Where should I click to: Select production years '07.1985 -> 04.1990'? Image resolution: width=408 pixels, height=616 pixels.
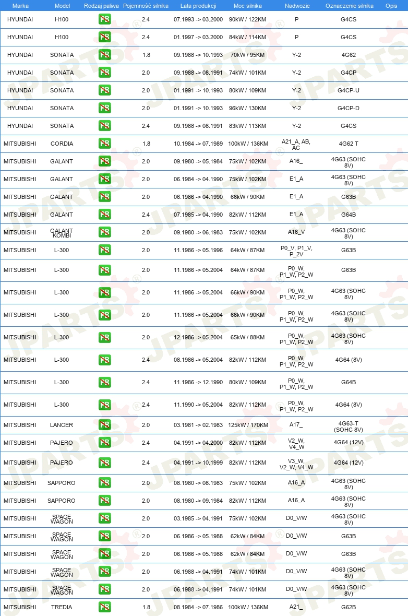click(198, 214)
